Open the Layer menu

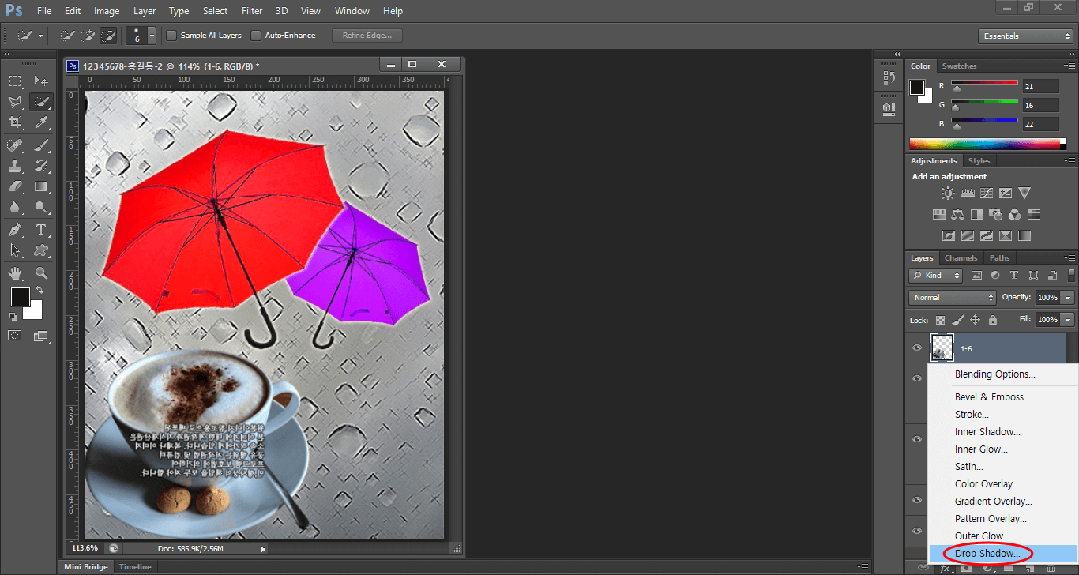145,11
